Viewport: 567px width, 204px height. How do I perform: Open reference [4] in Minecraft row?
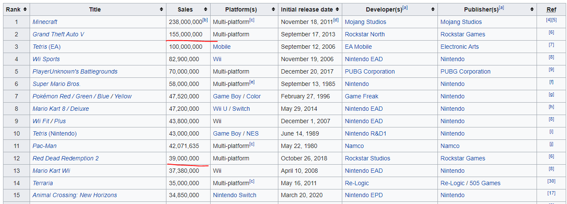tap(549, 20)
